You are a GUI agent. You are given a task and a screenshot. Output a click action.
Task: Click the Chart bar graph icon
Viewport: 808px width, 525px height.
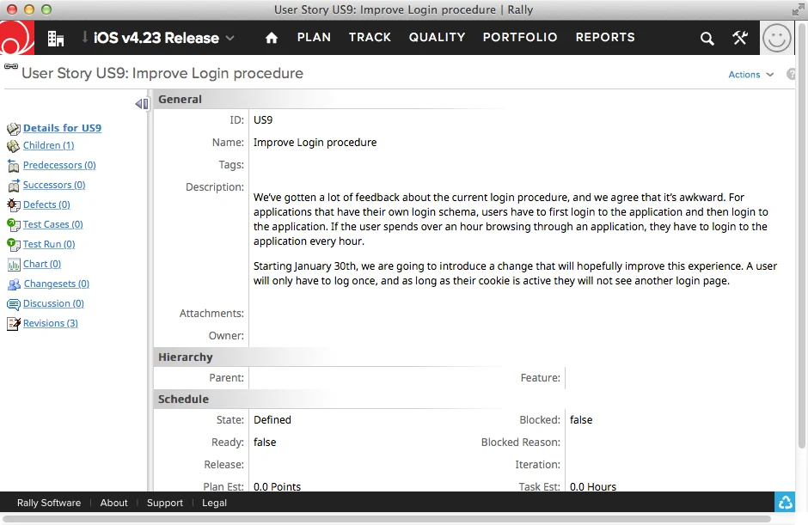click(14, 265)
